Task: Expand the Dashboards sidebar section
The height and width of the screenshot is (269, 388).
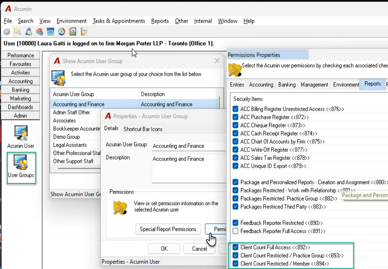Action: 21,107
